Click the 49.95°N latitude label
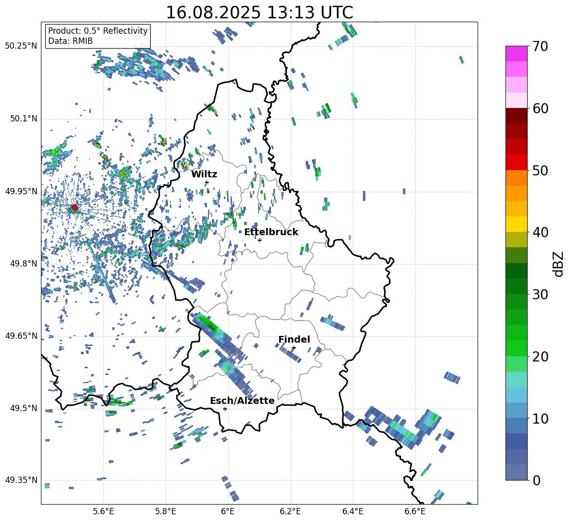The image size is (570, 521). (21, 191)
